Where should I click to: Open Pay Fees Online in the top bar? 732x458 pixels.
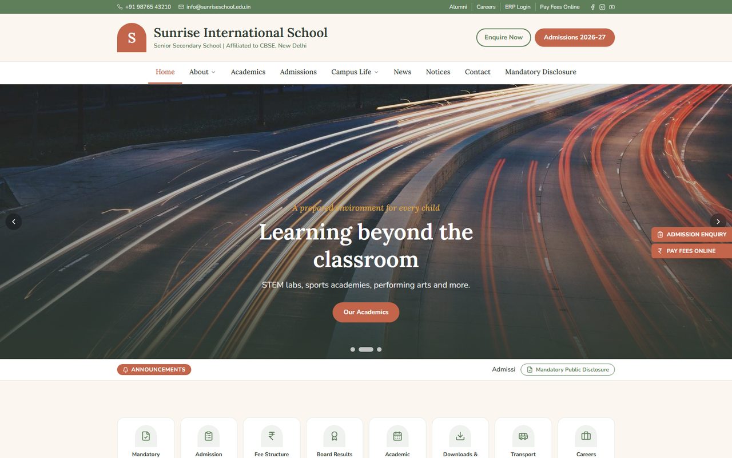tap(560, 7)
